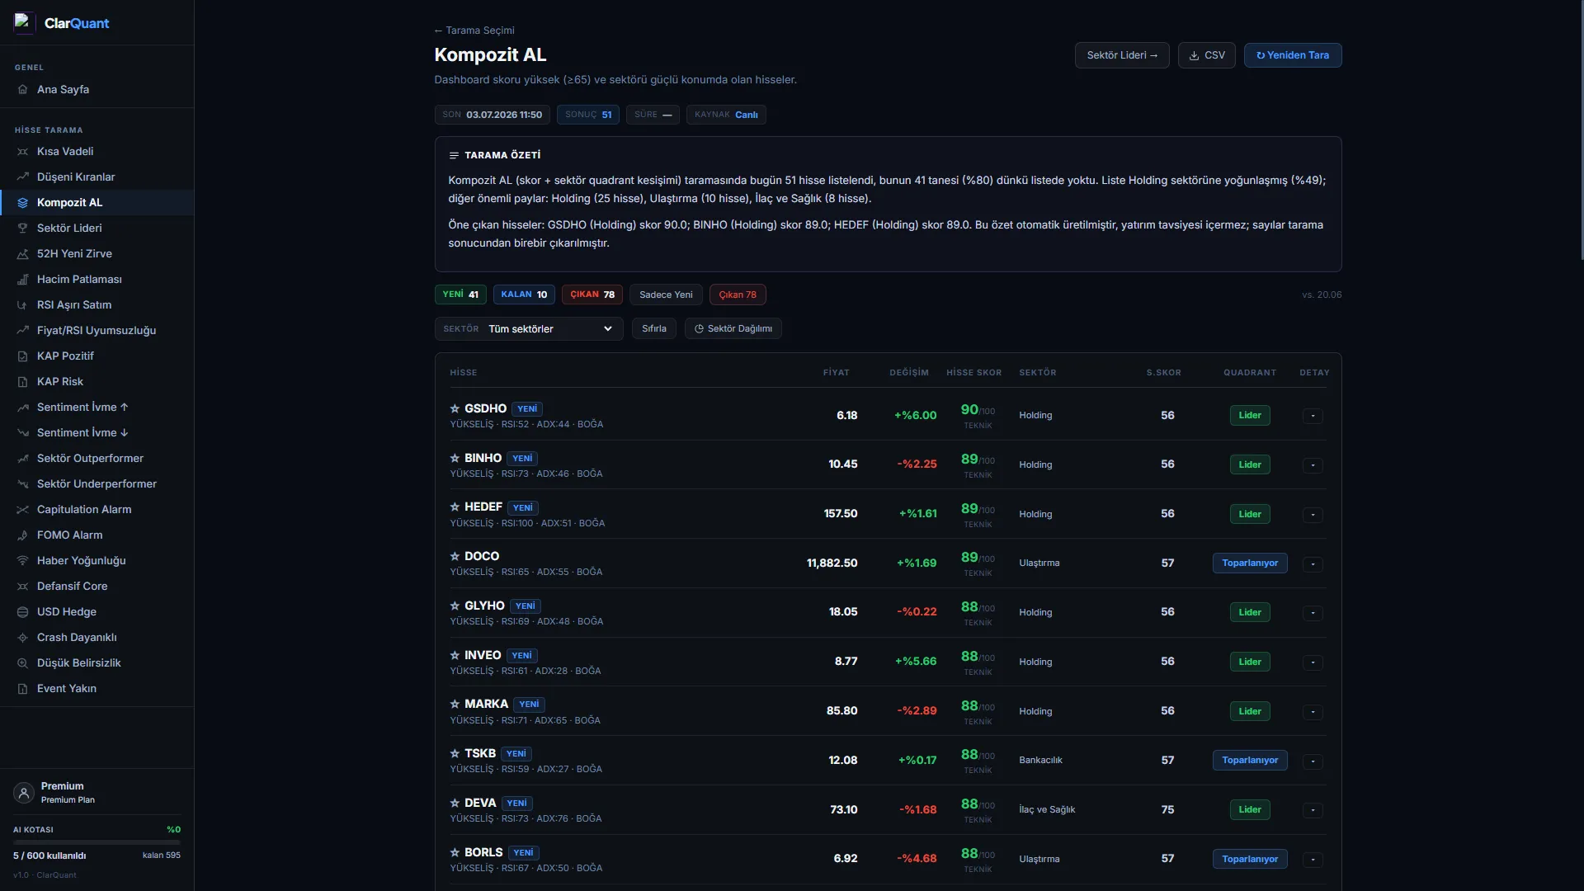
Task: Click the ClarQuant logo icon
Action: 24,22
